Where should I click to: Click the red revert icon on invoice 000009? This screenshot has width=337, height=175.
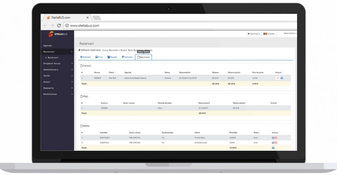(278, 78)
